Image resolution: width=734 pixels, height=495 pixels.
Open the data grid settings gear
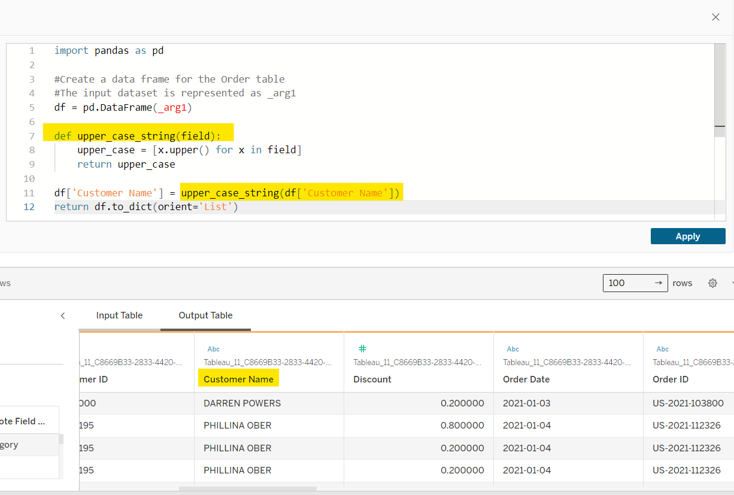coord(712,283)
